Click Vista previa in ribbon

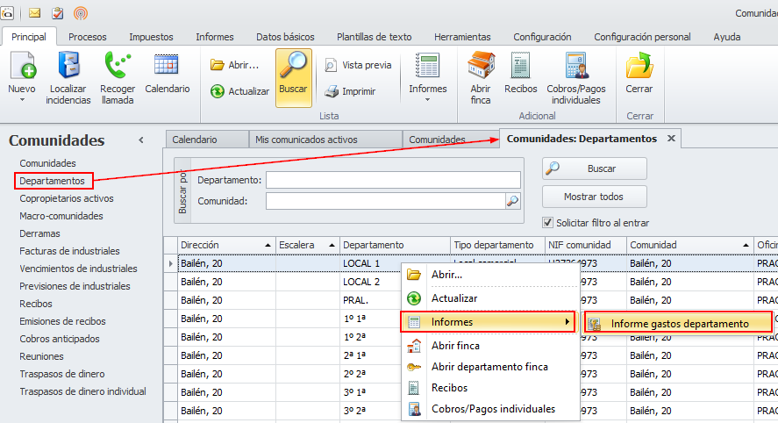coord(357,65)
